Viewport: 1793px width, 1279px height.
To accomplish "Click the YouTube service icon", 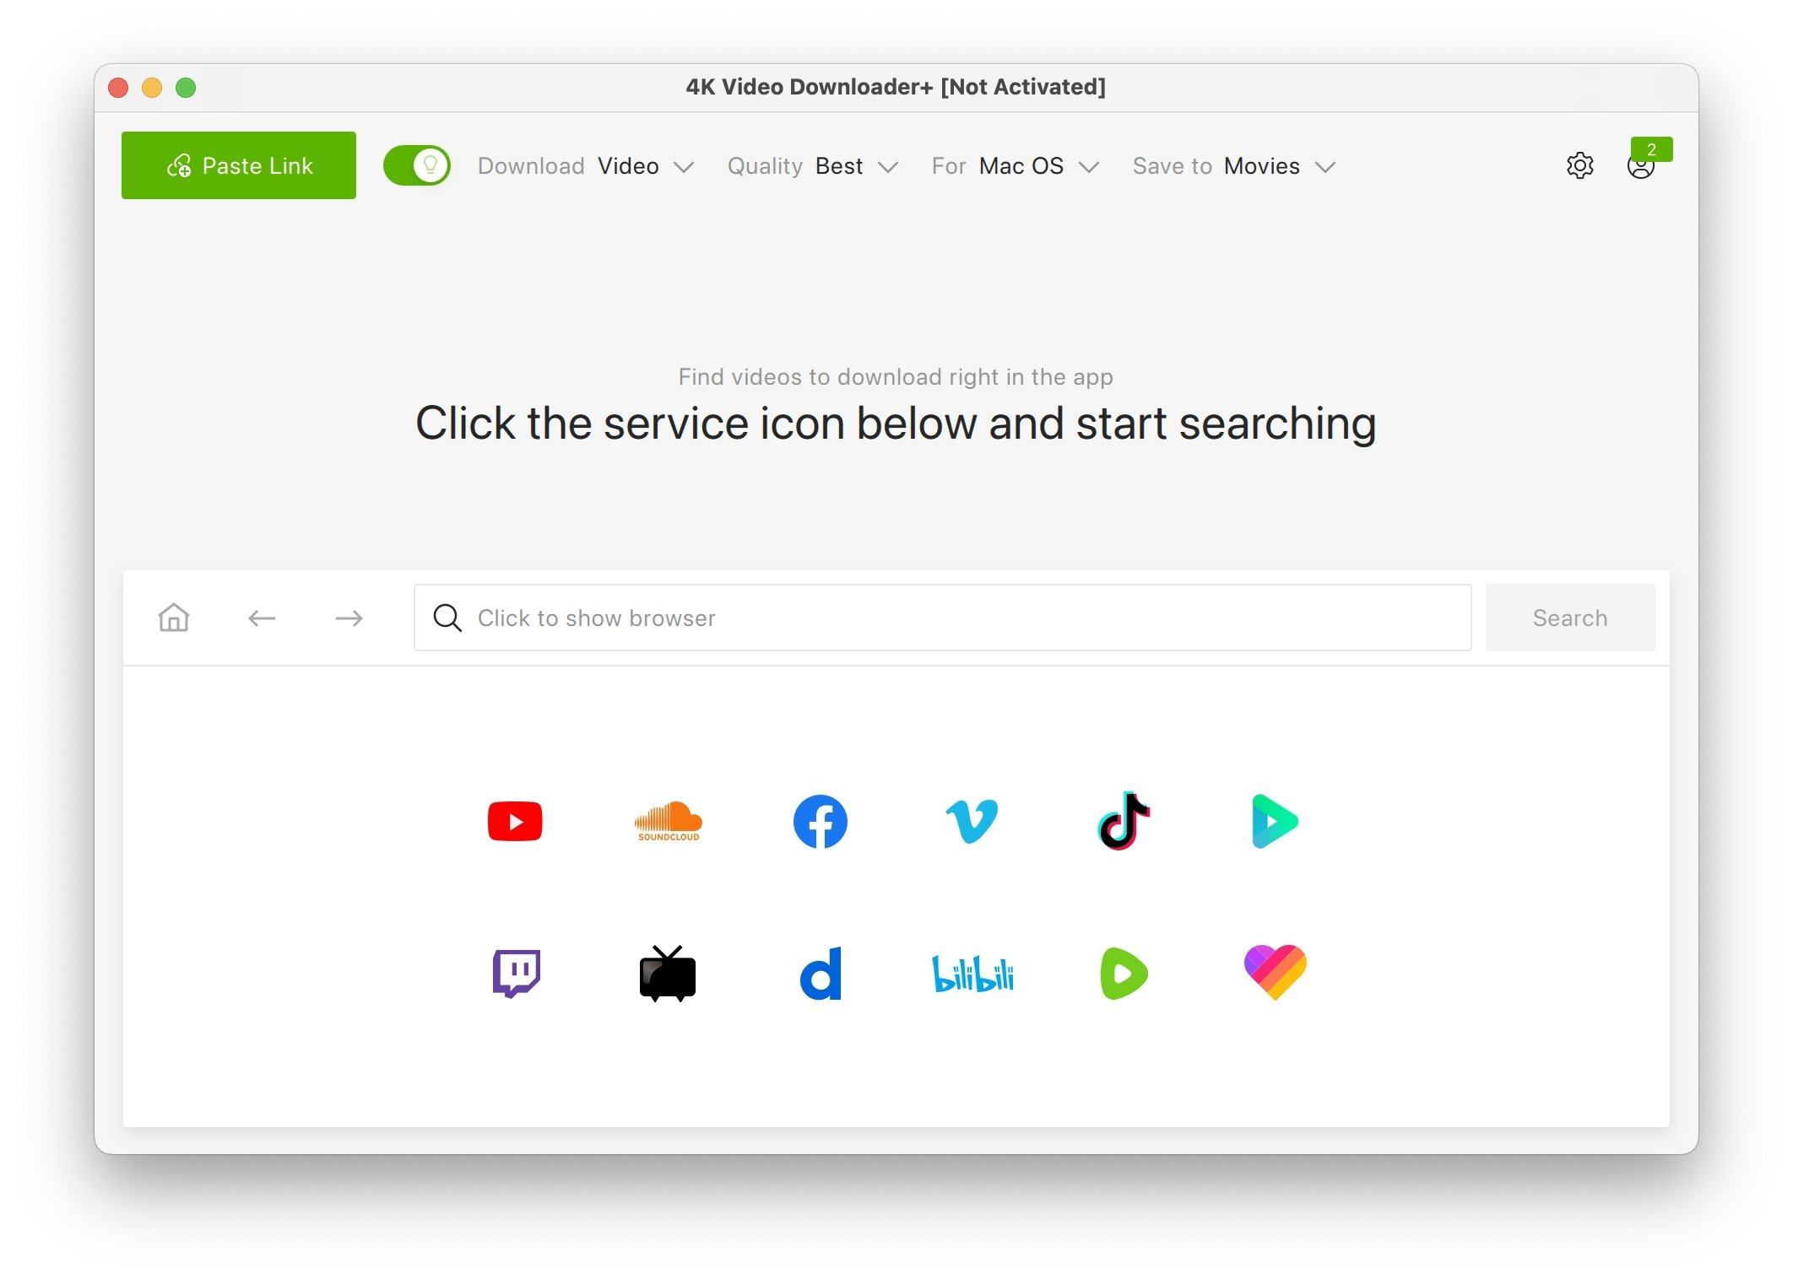I will 515,821.
